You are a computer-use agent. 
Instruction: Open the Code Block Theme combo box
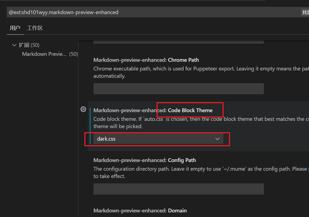point(158,139)
